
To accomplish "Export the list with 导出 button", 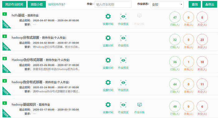I will coord(210,4).
